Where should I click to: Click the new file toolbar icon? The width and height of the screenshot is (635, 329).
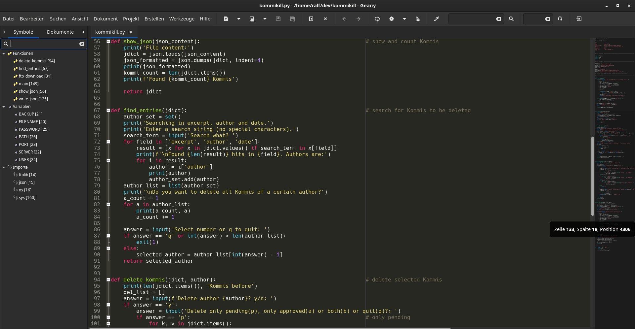pyautogui.click(x=226, y=19)
